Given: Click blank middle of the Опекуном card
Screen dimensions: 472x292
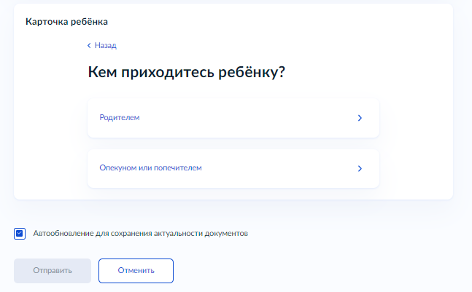Looking at the screenshot, I should coord(277,168).
